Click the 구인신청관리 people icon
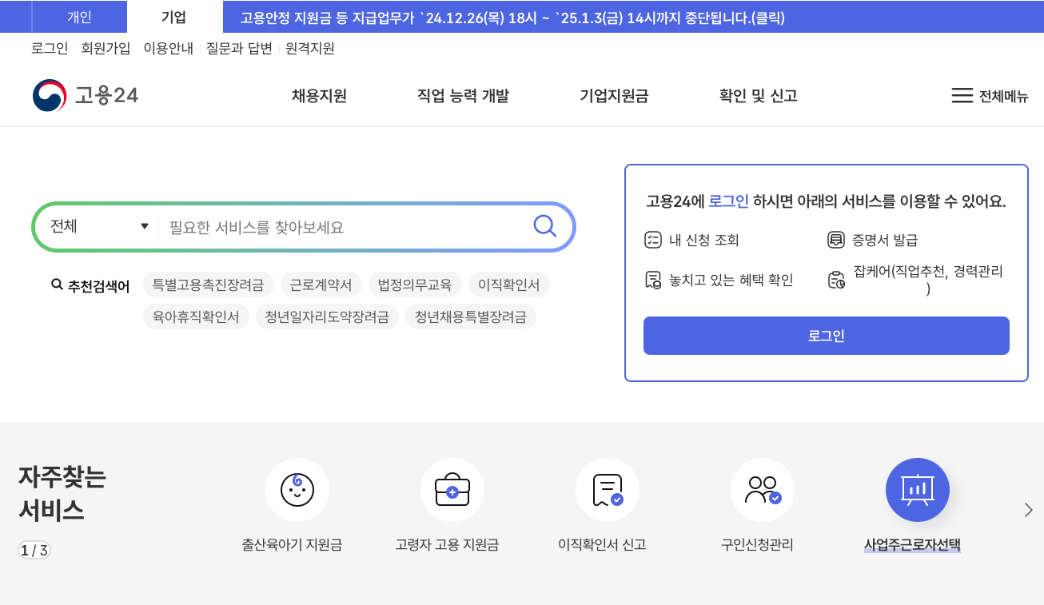This screenshot has width=1044, height=605. [x=762, y=489]
